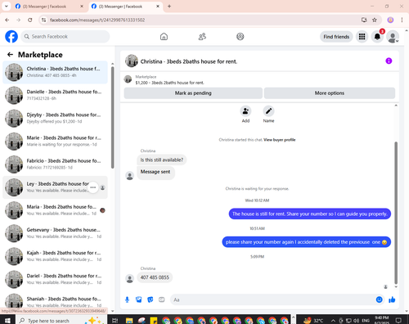The width and height of the screenshot is (409, 324).
Task: Click the 'Is this still available?' message
Action: click(162, 160)
